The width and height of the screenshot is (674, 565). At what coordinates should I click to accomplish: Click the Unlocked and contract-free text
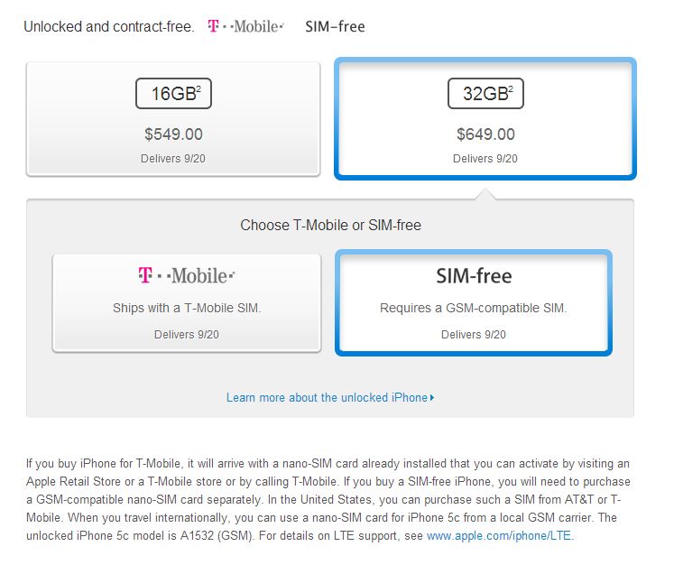click(x=108, y=27)
